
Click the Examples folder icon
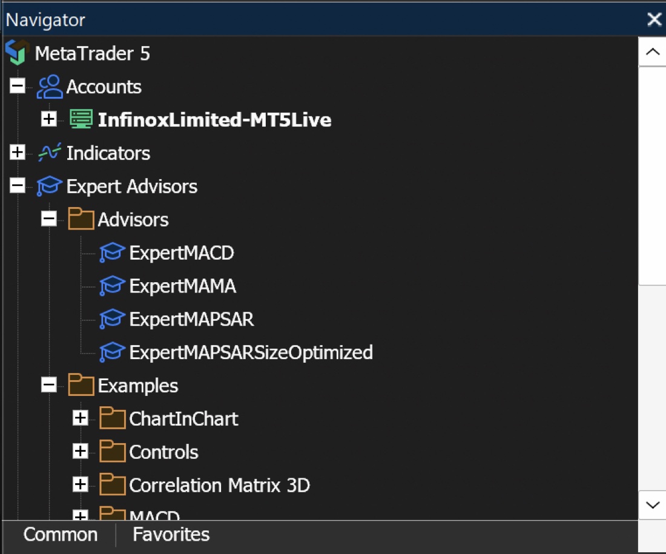click(81, 384)
